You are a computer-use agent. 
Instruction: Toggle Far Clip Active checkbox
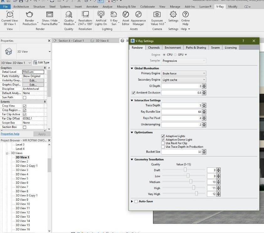[x=24, y=114]
